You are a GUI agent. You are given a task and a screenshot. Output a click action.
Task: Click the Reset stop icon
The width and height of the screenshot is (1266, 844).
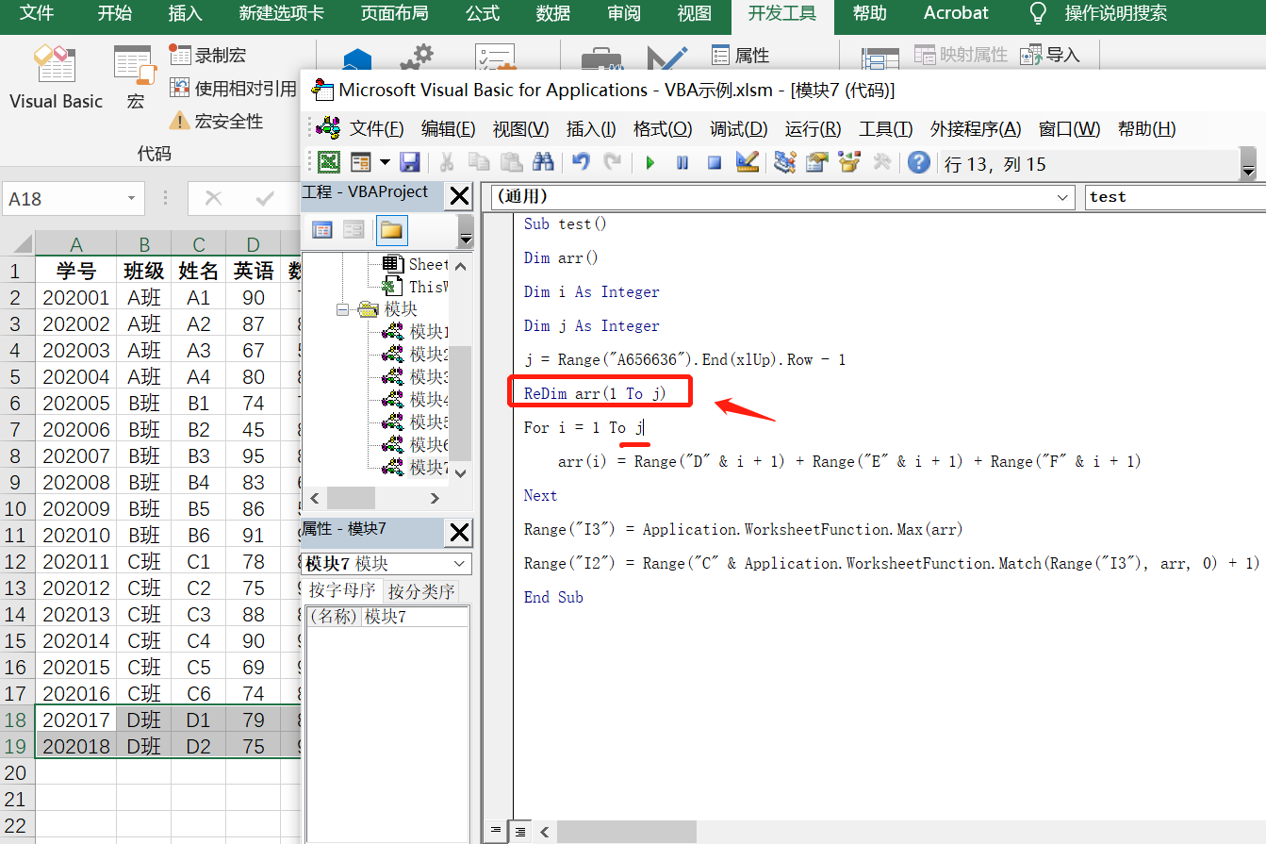(715, 162)
